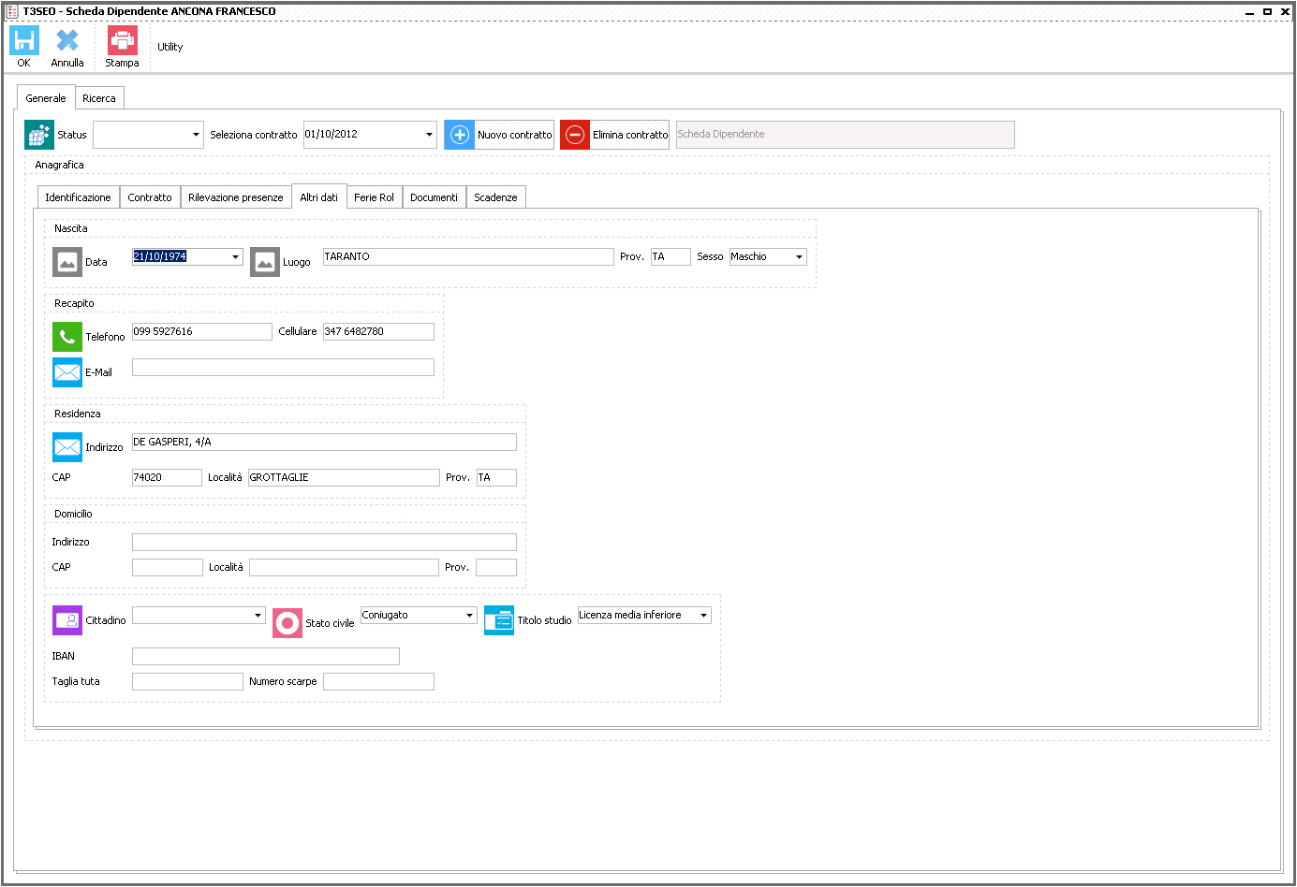The image size is (1297, 887).
Task: Expand the Titolo studio dropdown
Action: [703, 615]
